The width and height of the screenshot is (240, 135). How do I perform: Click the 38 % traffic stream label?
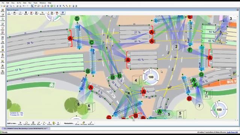point(30,43)
